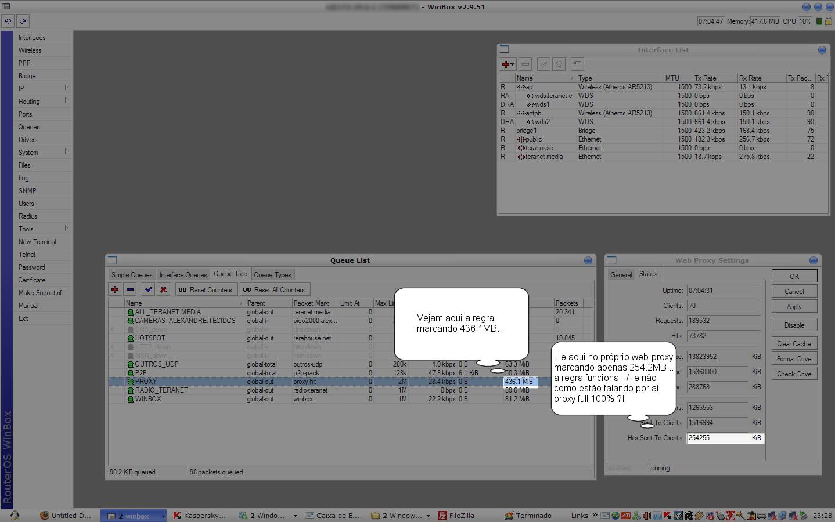
Task: Click the PROXY queue icon
Action: click(x=131, y=382)
